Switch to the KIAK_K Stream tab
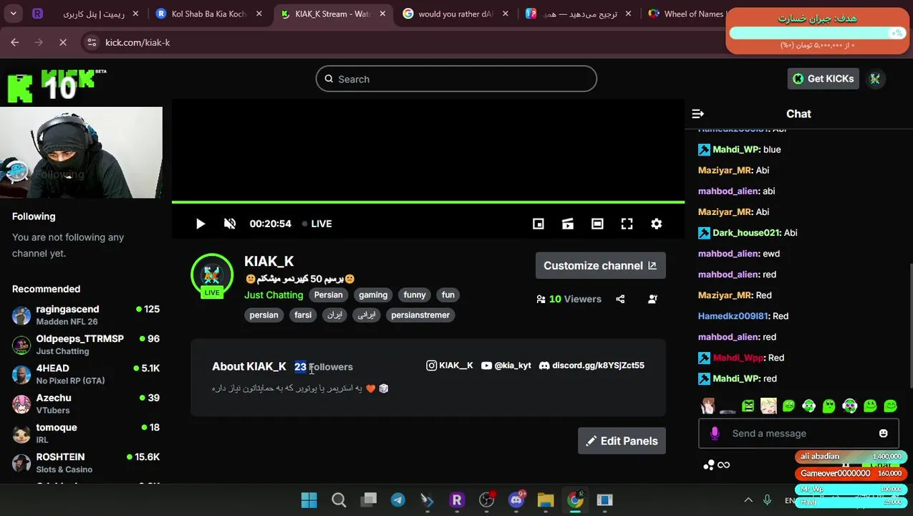The width and height of the screenshot is (913, 516). click(333, 14)
